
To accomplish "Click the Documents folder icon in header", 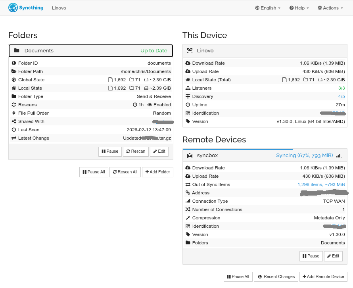I will 17,50.
